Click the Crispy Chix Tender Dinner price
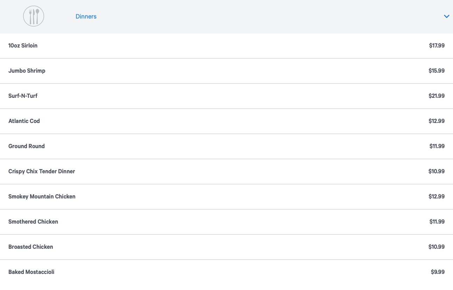The width and height of the screenshot is (453, 290). 436,171
